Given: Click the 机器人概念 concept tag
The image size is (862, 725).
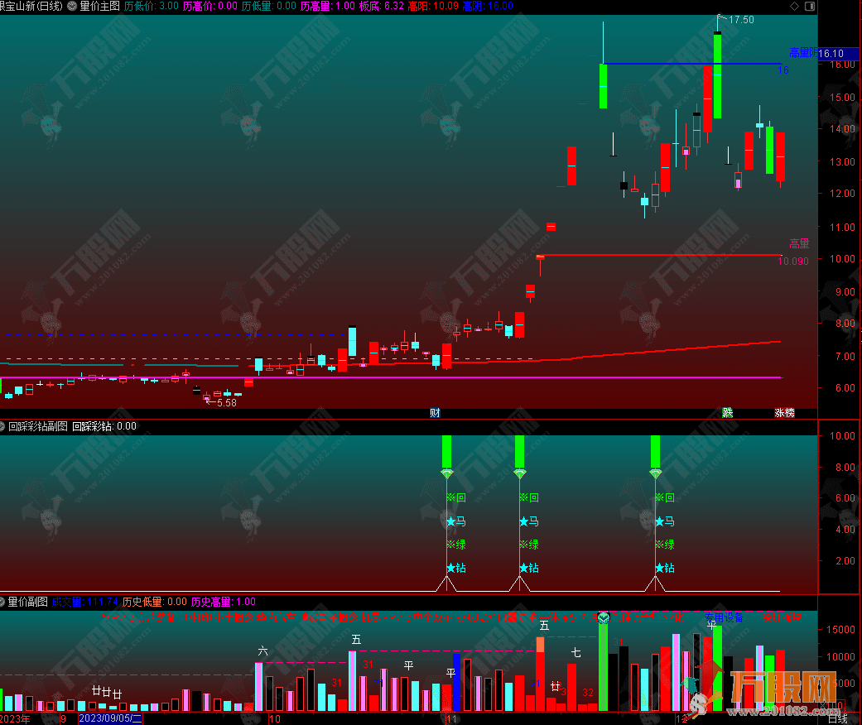Looking at the screenshot, I should [x=386, y=617].
